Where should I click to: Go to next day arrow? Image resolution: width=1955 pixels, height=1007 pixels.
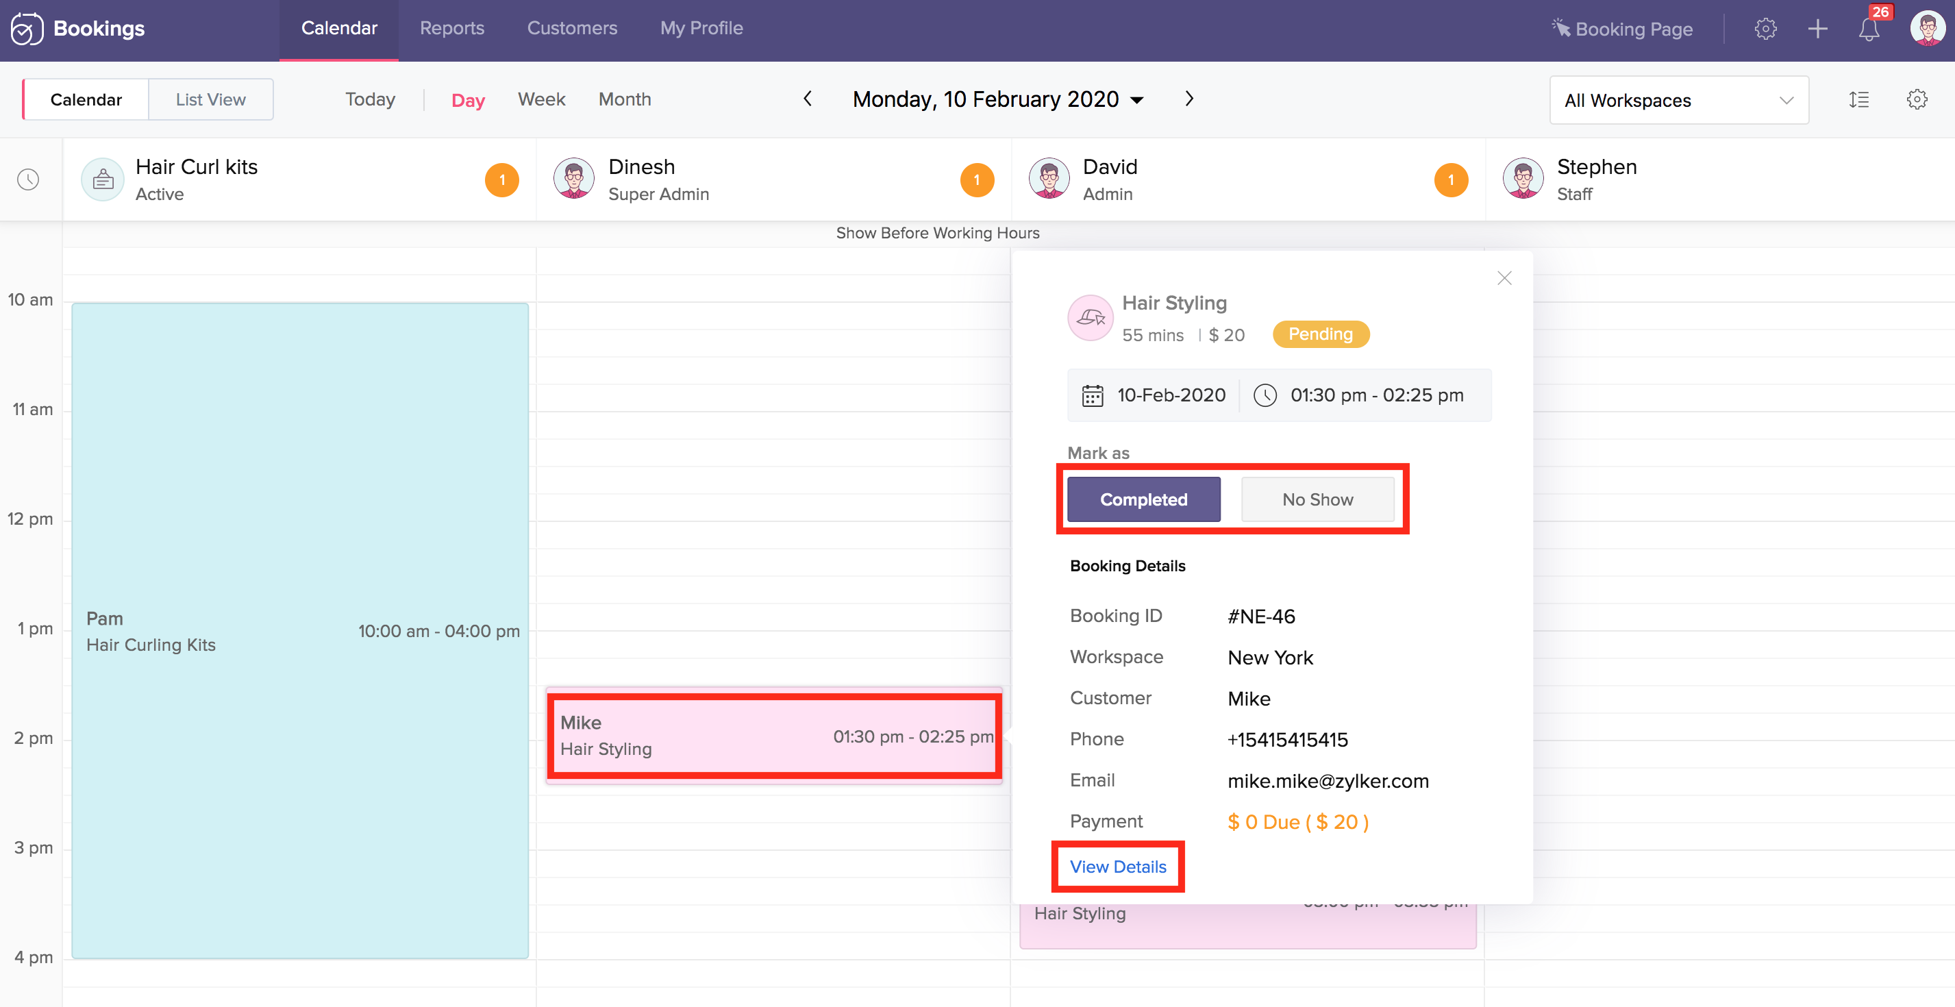(x=1189, y=99)
